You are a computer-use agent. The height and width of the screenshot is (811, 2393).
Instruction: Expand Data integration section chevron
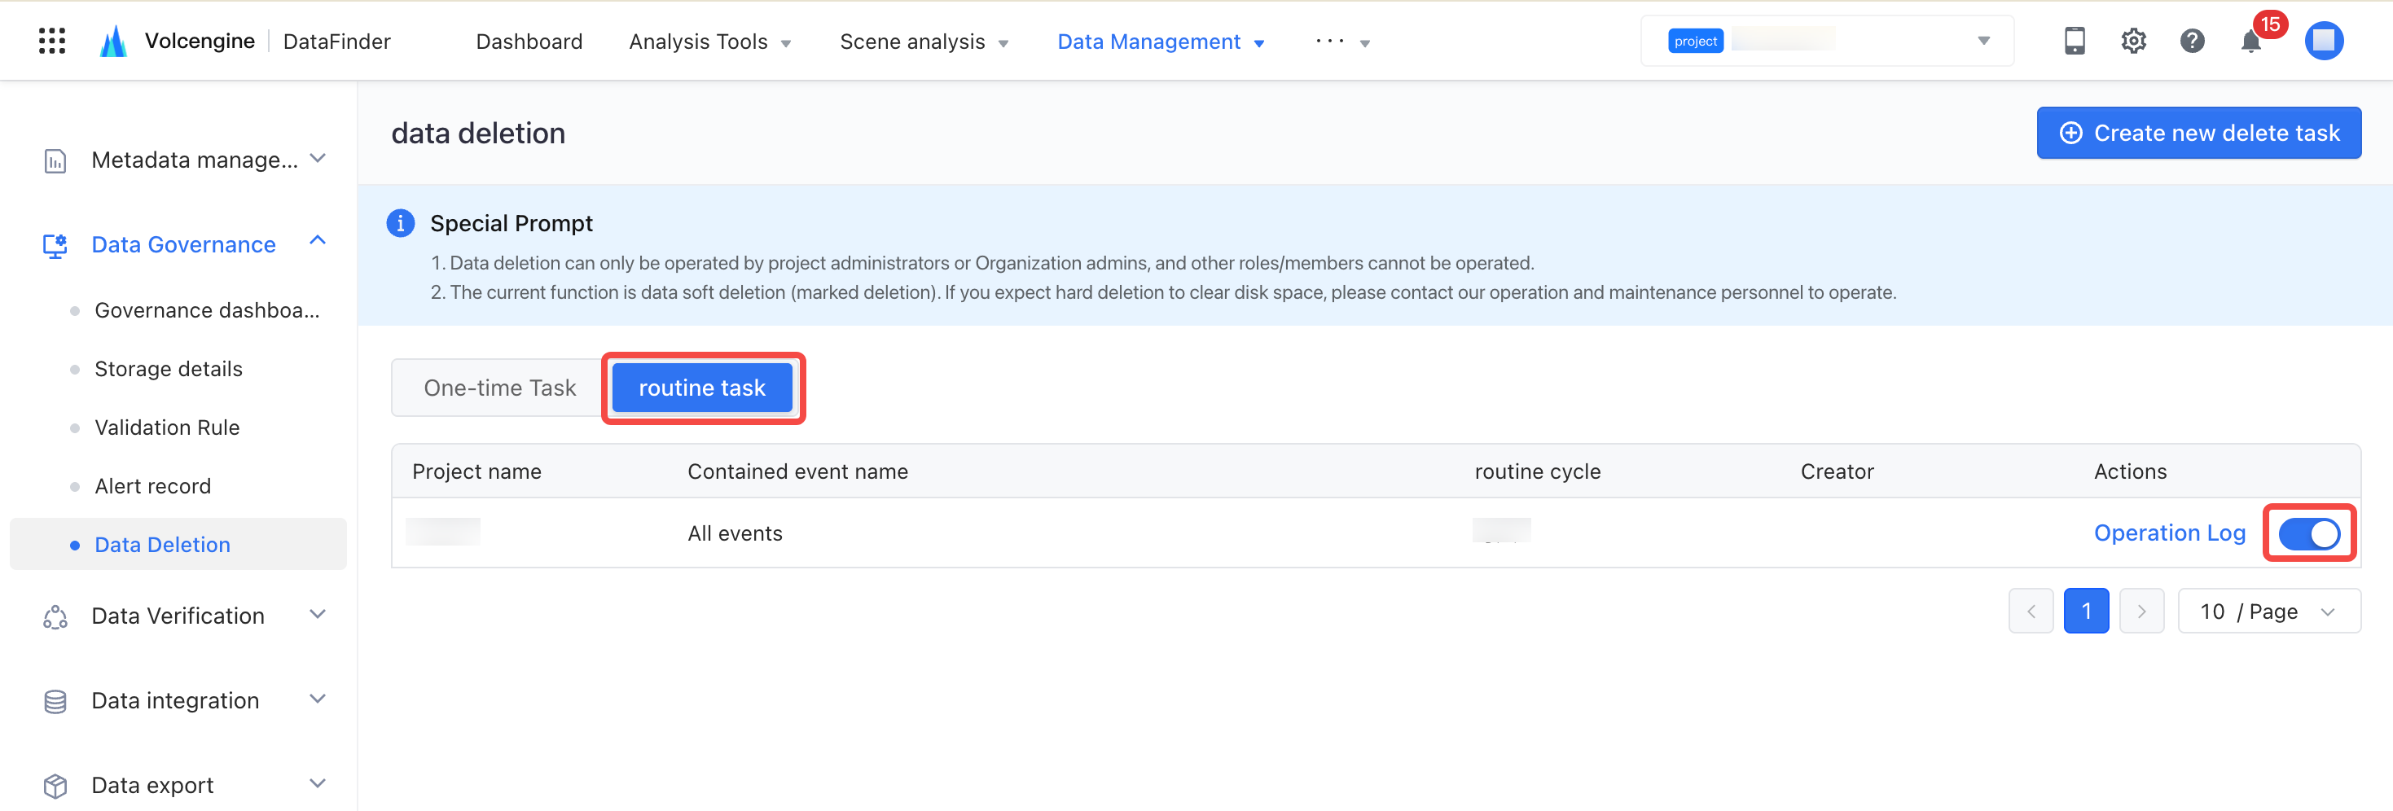[318, 699]
